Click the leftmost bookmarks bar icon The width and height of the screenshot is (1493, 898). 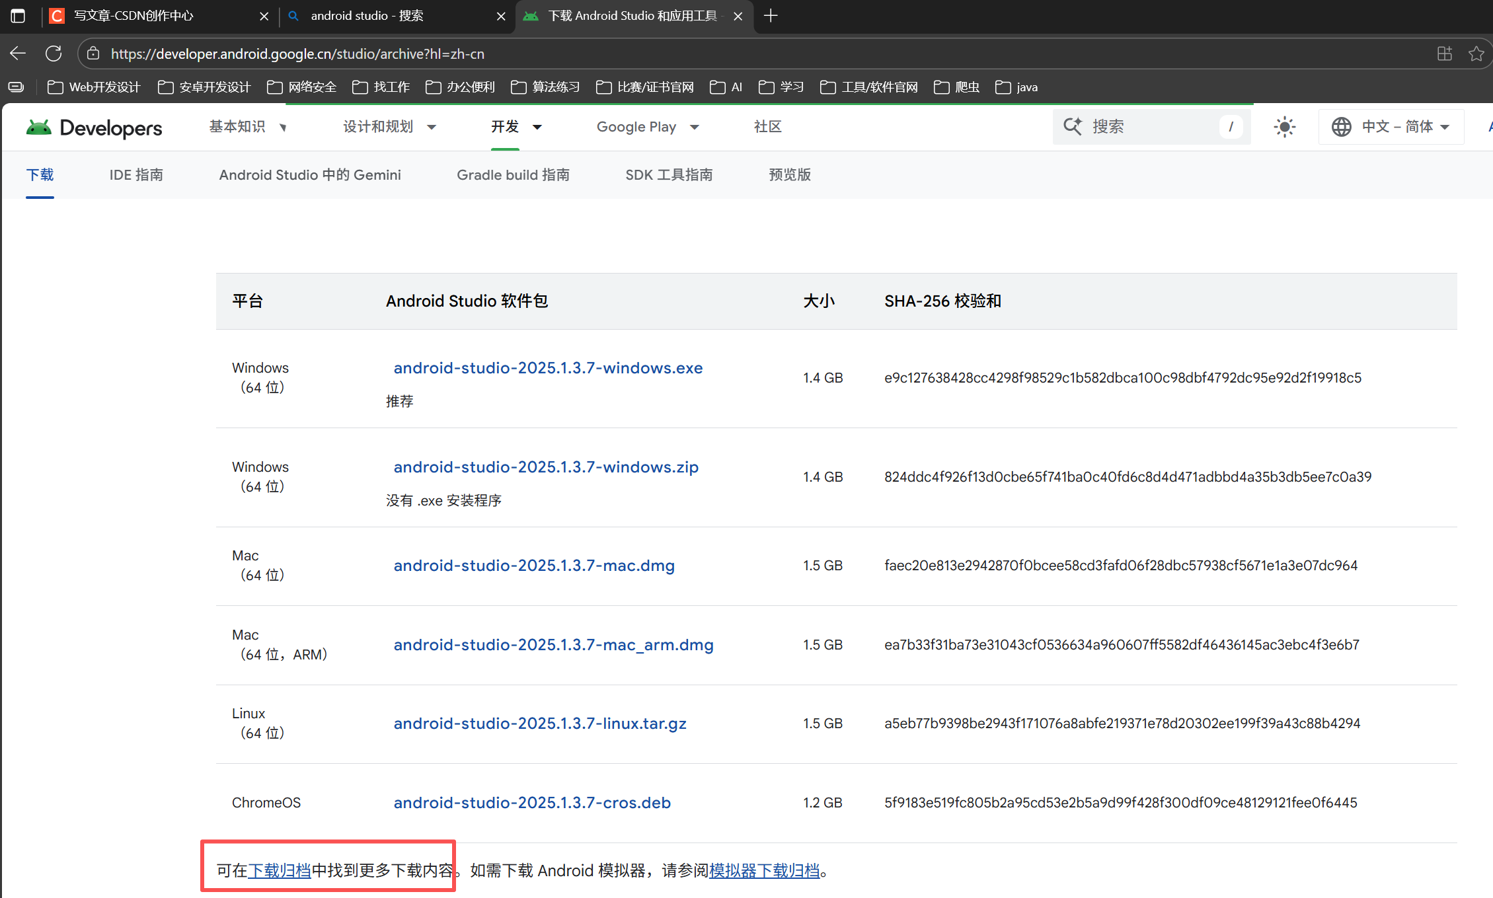tap(17, 87)
